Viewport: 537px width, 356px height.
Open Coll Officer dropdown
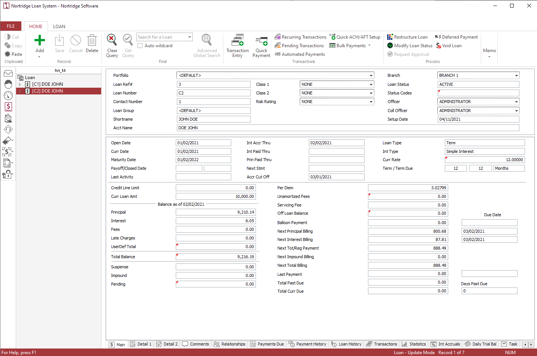click(x=516, y=111)
